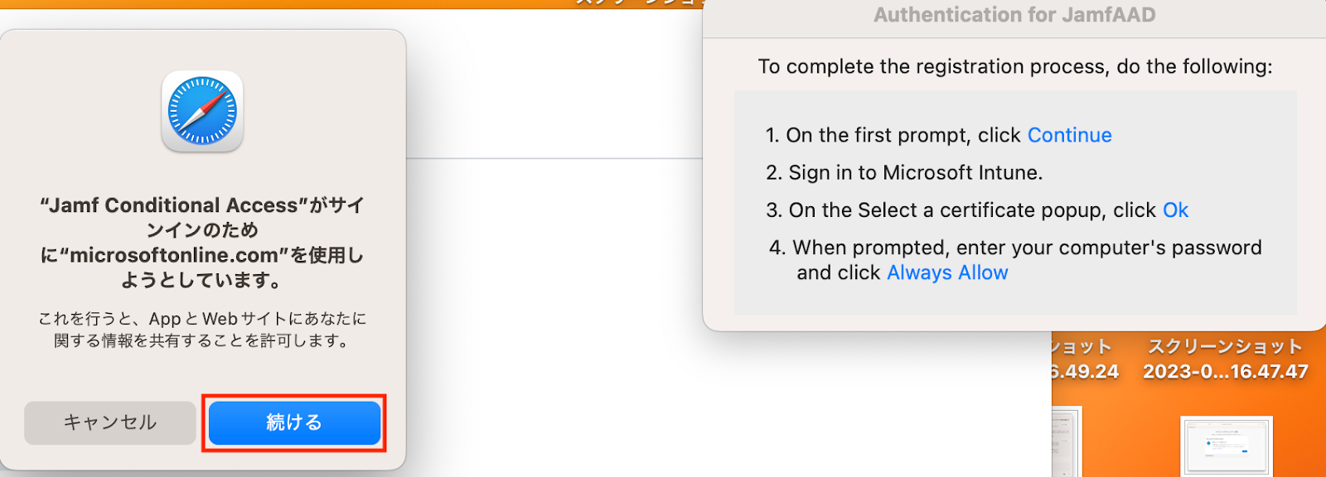The width and height of the screenshot is (1326, 477).
Task: Select the screenshot 16.47.47 file thumbnail
Action: click(1226, 446)
